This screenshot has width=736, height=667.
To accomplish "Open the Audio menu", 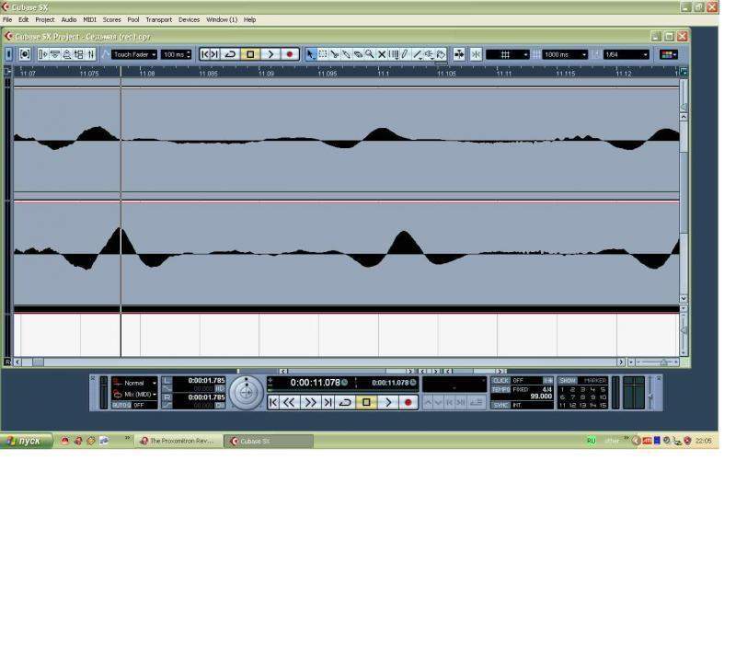I will pyautogui.click(x=69, y=19).
